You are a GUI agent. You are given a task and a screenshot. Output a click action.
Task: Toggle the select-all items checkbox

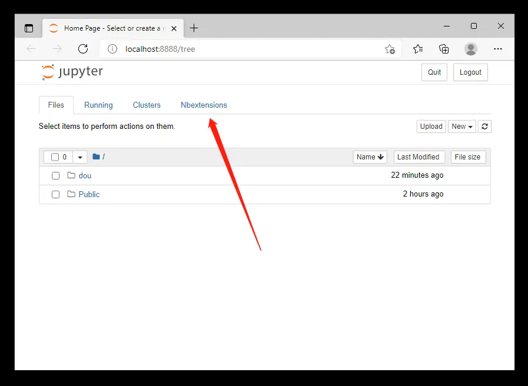click(55, 157)
